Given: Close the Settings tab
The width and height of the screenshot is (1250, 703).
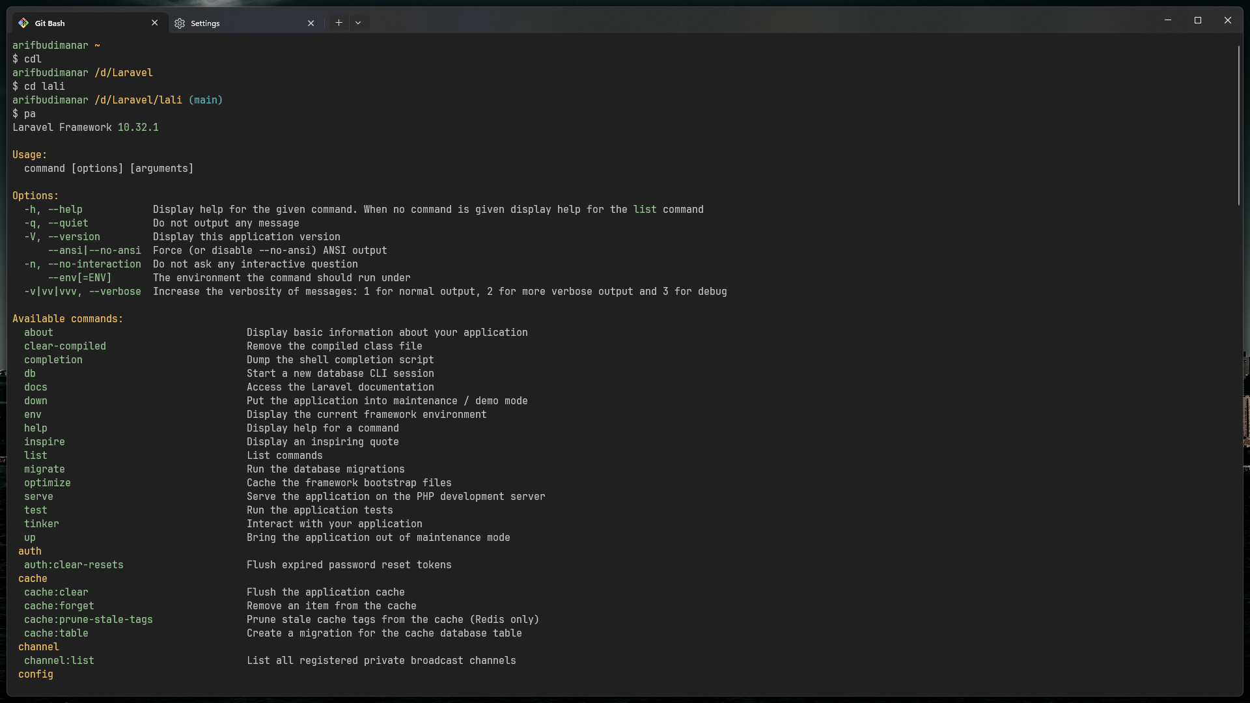Looking at the screenshot, I should tap(310, 22).
